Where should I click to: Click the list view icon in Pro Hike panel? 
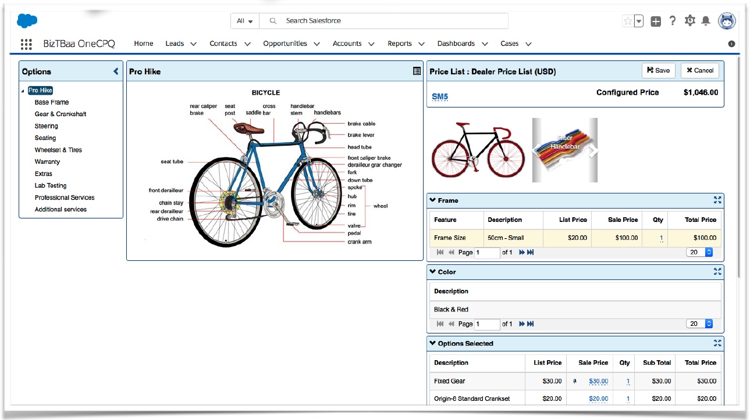pyautogui.click(x=417, y=71)
